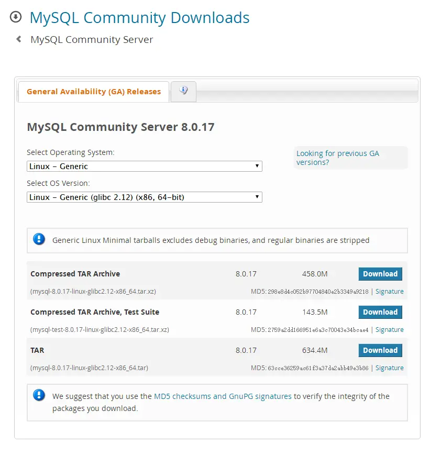
Task: Click the blue alert icon beside the MD5 suggestion
Action: [39, 395]
